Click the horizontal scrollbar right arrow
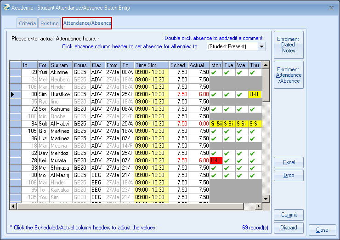Viewport: 340px width, 240px height. [258, 206]
